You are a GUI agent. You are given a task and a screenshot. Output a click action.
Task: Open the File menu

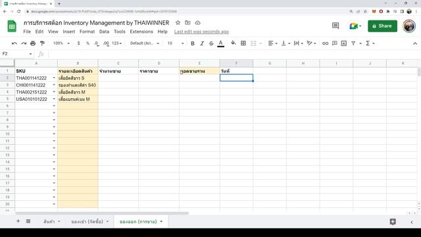[27, 32]
